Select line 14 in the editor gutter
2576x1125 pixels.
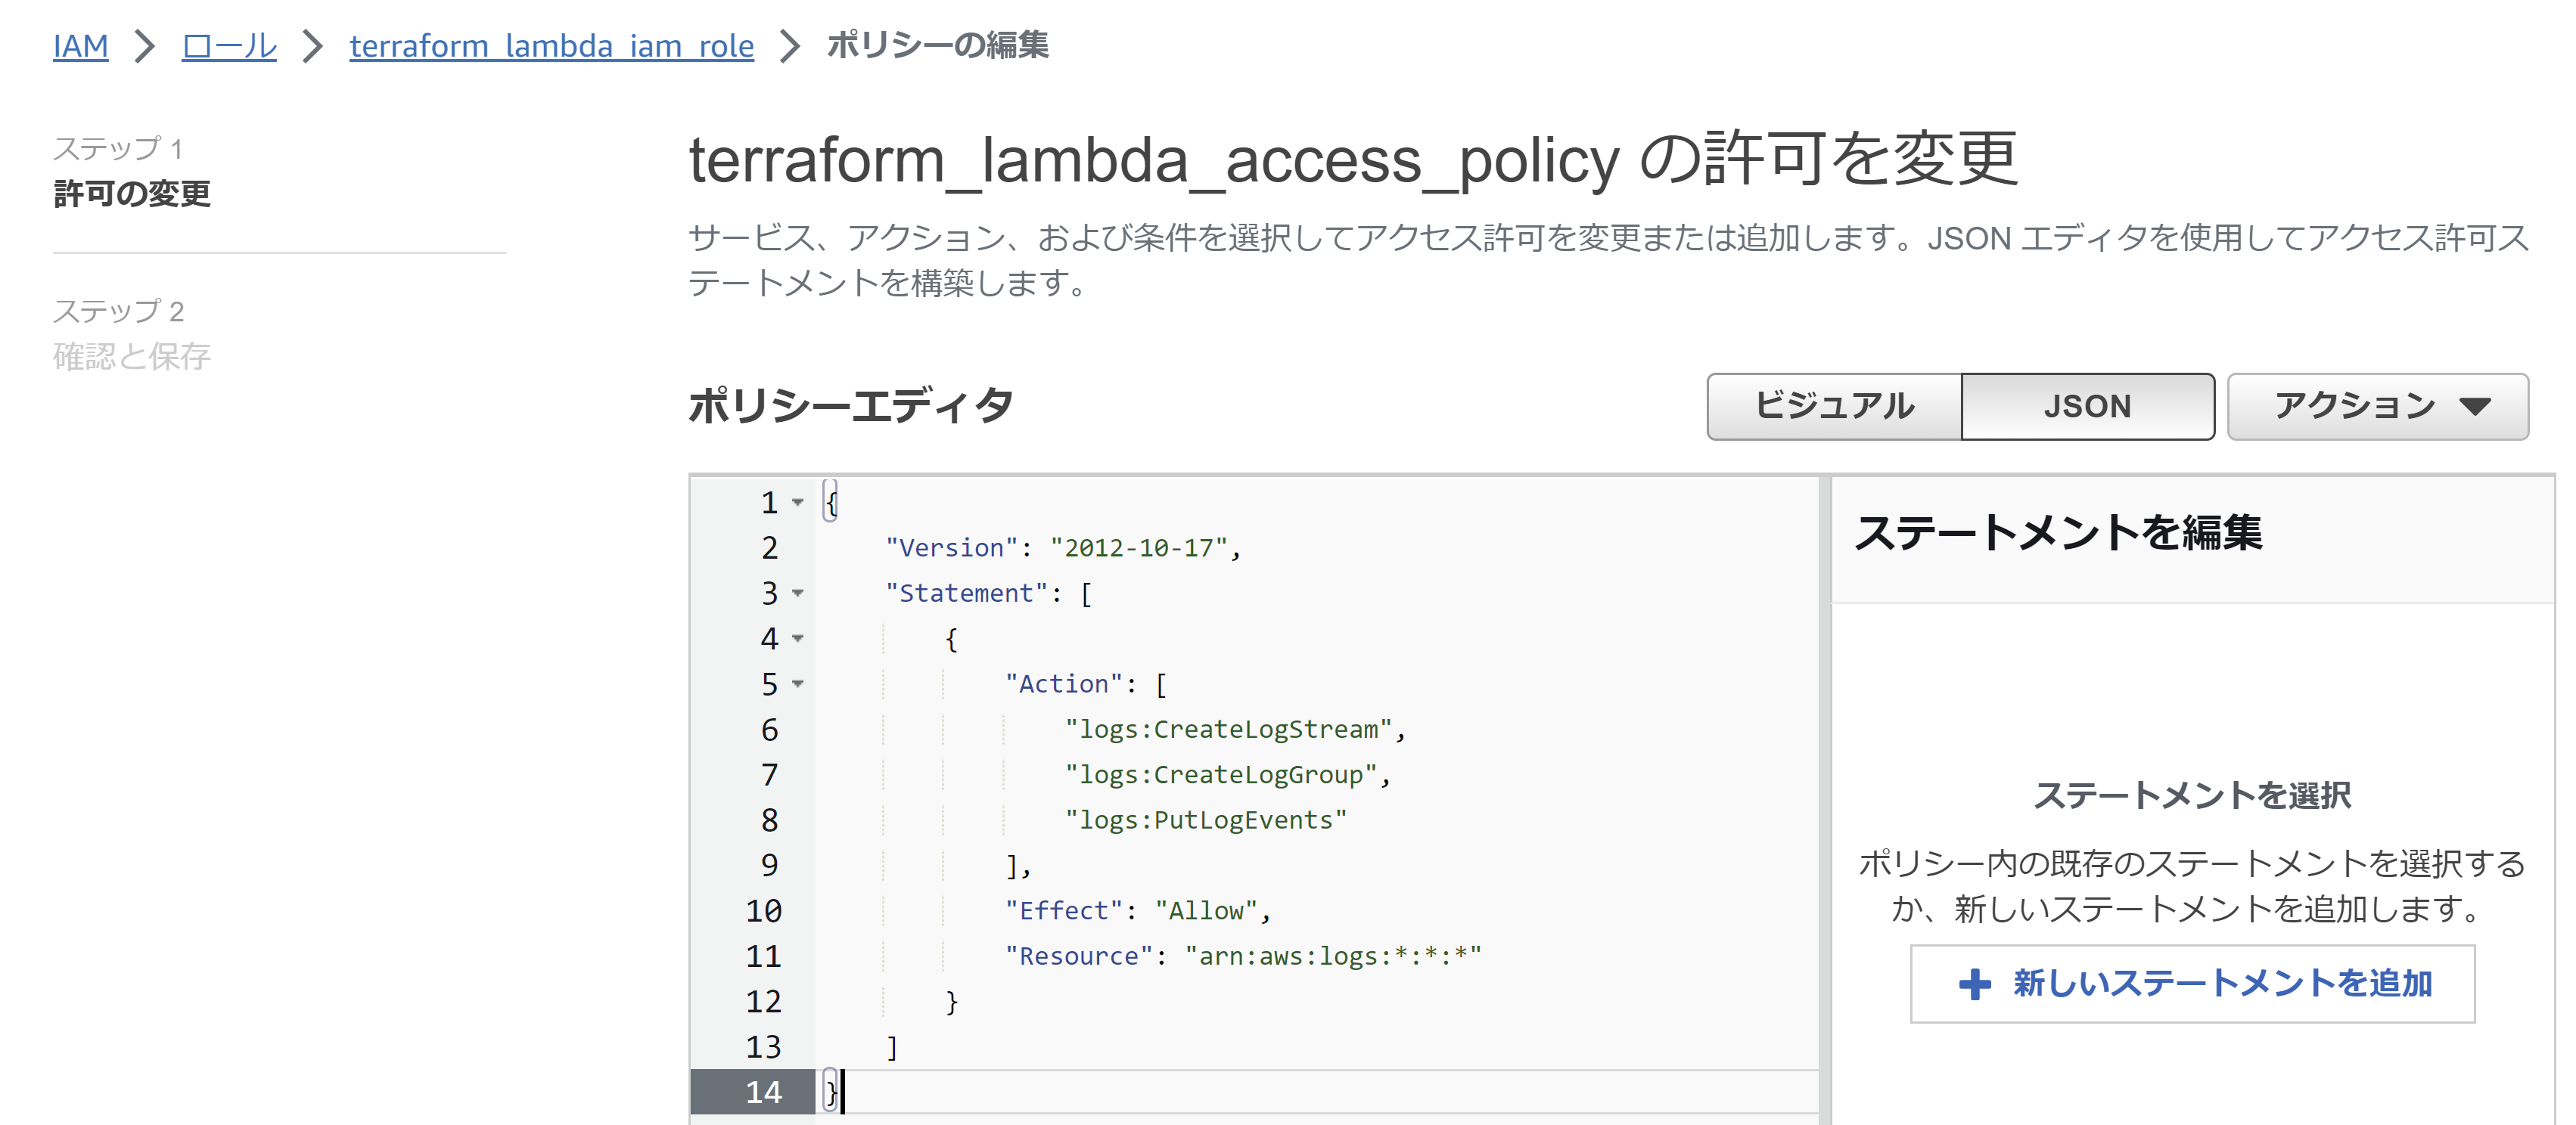coord(766,1092)
